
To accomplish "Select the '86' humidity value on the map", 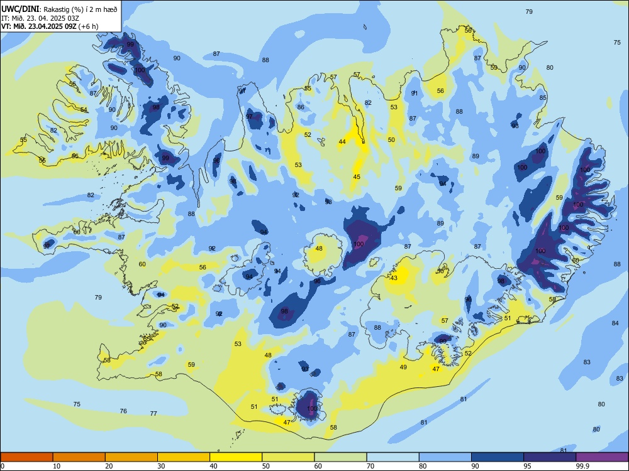I will (301, 107).
